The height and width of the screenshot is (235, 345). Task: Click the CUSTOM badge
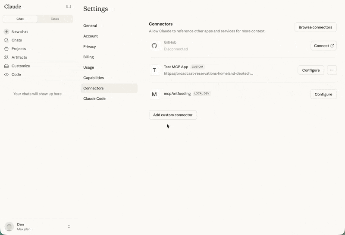click(x=198, y=67)
